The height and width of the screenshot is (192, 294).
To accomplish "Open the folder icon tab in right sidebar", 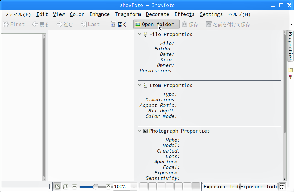I will coord(290,70).
